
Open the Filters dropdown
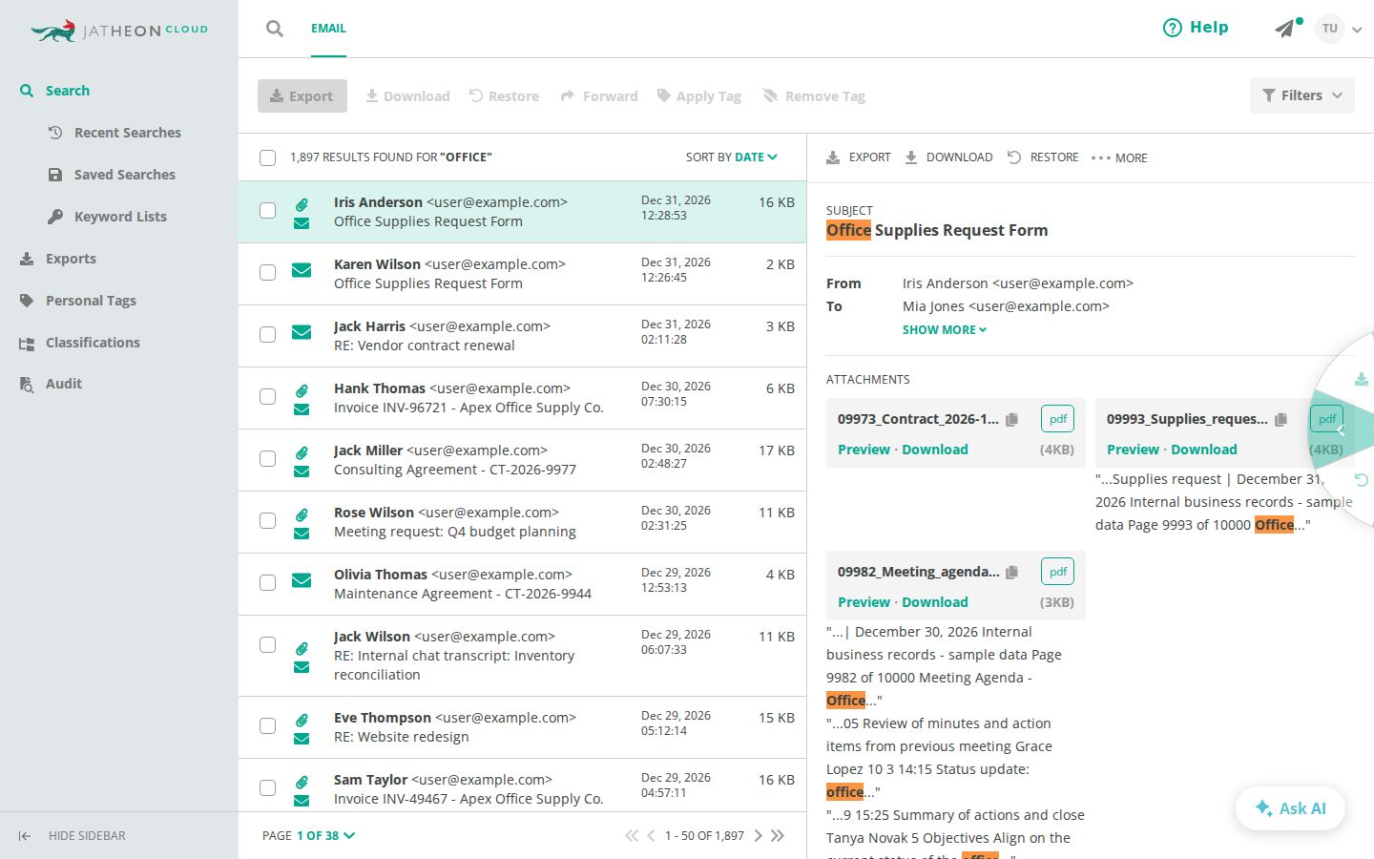point(1301,95)
